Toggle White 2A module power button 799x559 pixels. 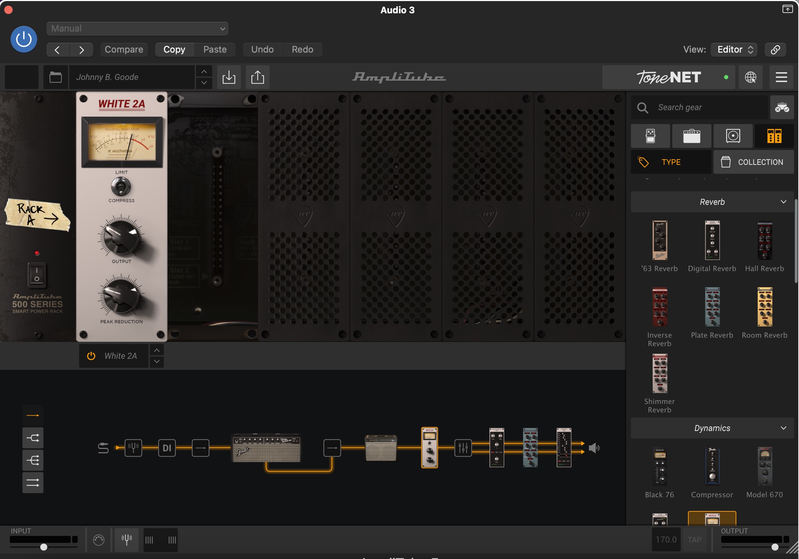point(91,356)
